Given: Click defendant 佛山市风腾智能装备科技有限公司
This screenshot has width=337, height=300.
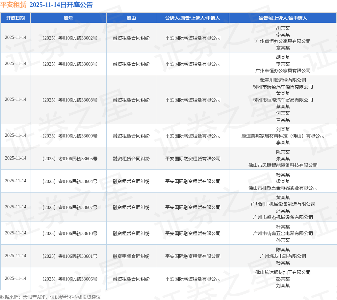Looking at the screenshot, I should point(283,165).
